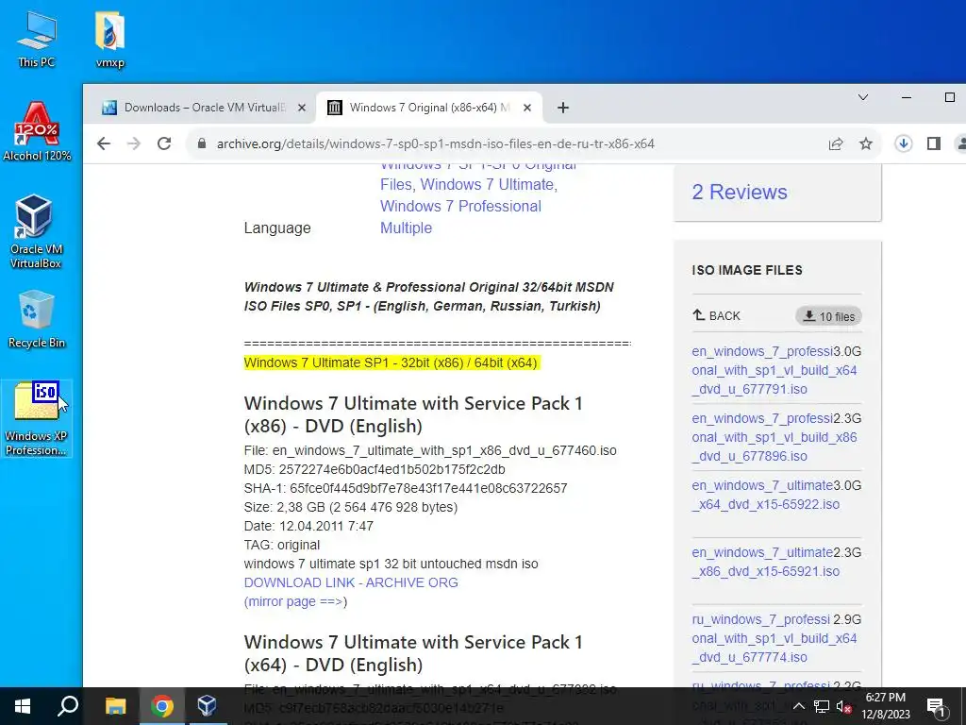Close the Downloads – Oracle VM VirtualBox tab
This screenshot has height=725, width=966.
click(x=302, y=108)
